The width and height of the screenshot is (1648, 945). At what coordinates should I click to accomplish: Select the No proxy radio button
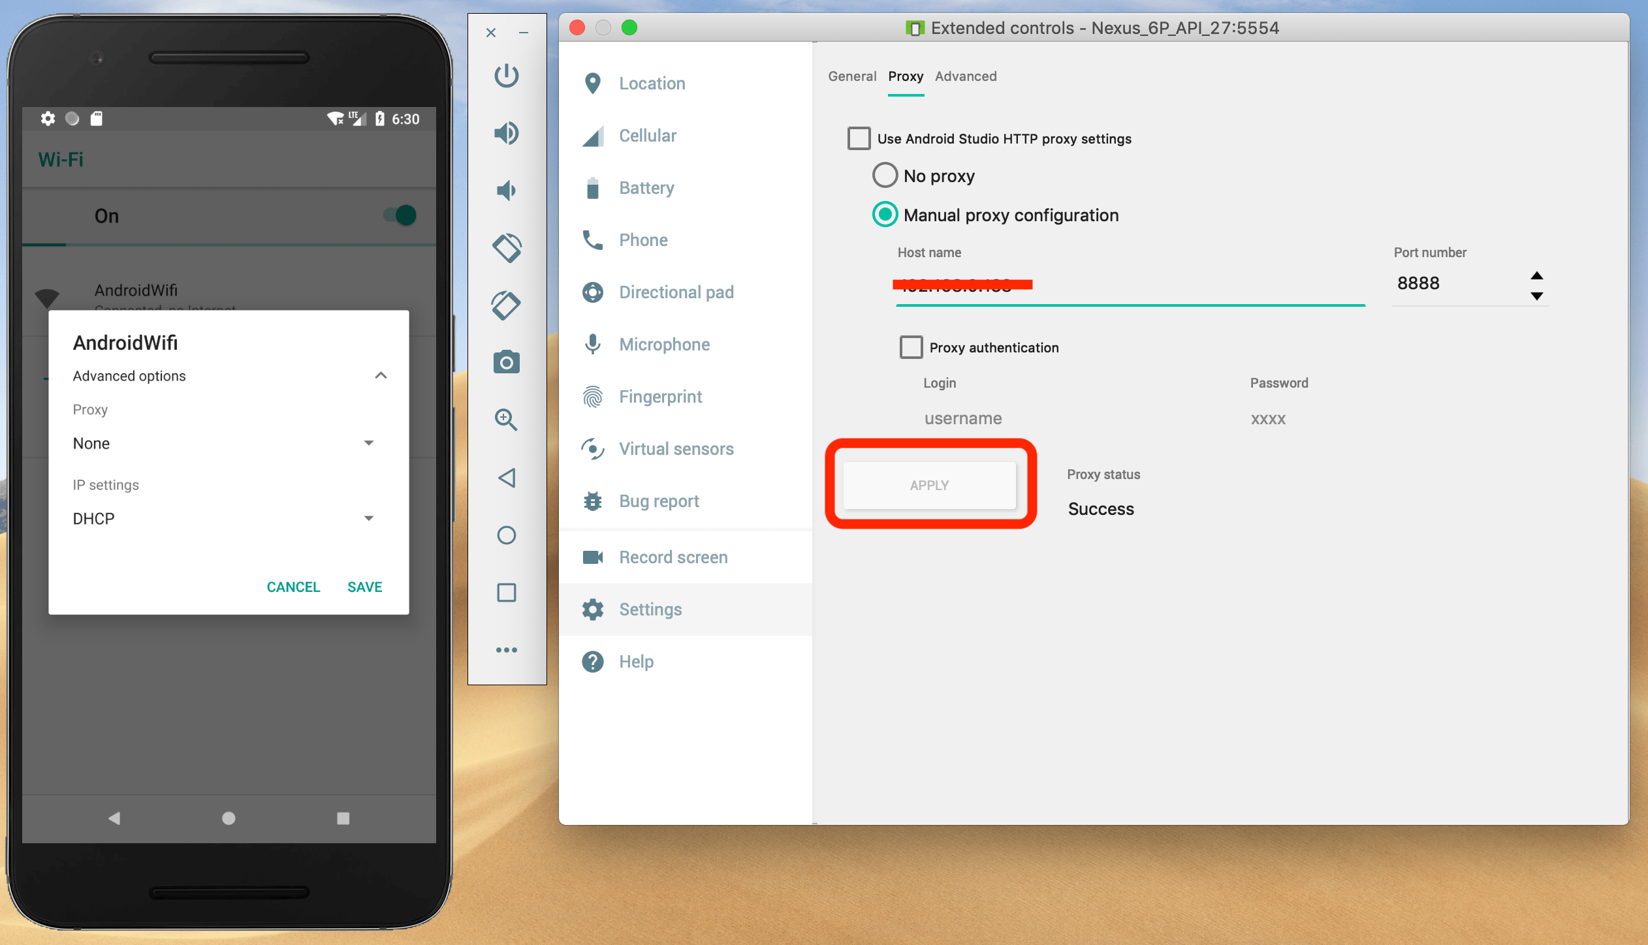pyautogui.click(x=885, y=176)
